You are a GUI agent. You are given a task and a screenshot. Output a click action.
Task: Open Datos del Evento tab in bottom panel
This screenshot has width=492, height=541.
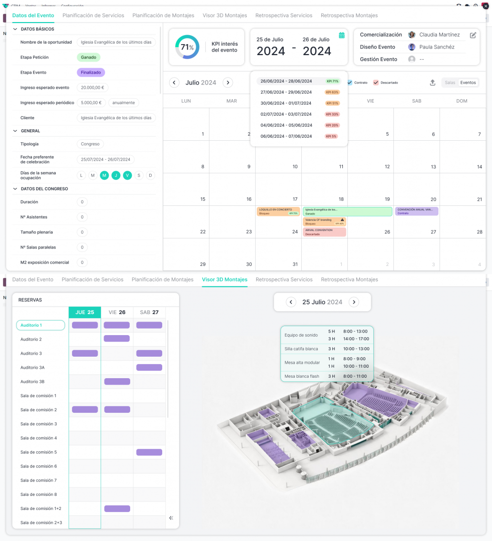click(33, 280)
